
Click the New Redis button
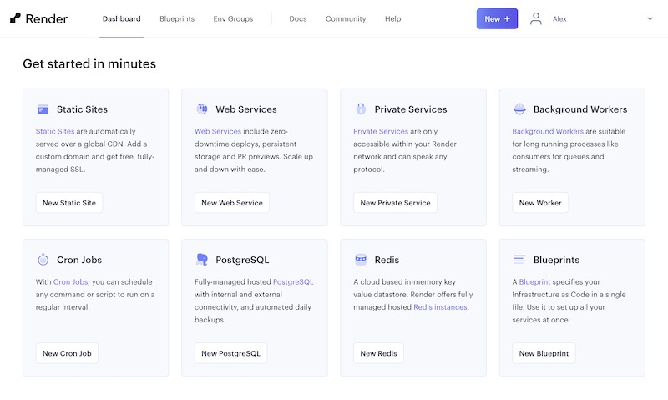(378, 353)
